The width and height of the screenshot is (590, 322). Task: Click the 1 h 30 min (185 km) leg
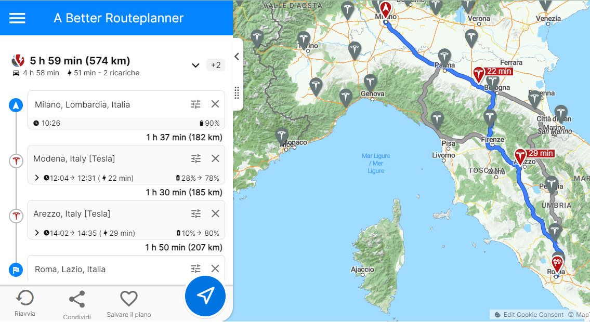pyautogui.click(x=184, y=192)
